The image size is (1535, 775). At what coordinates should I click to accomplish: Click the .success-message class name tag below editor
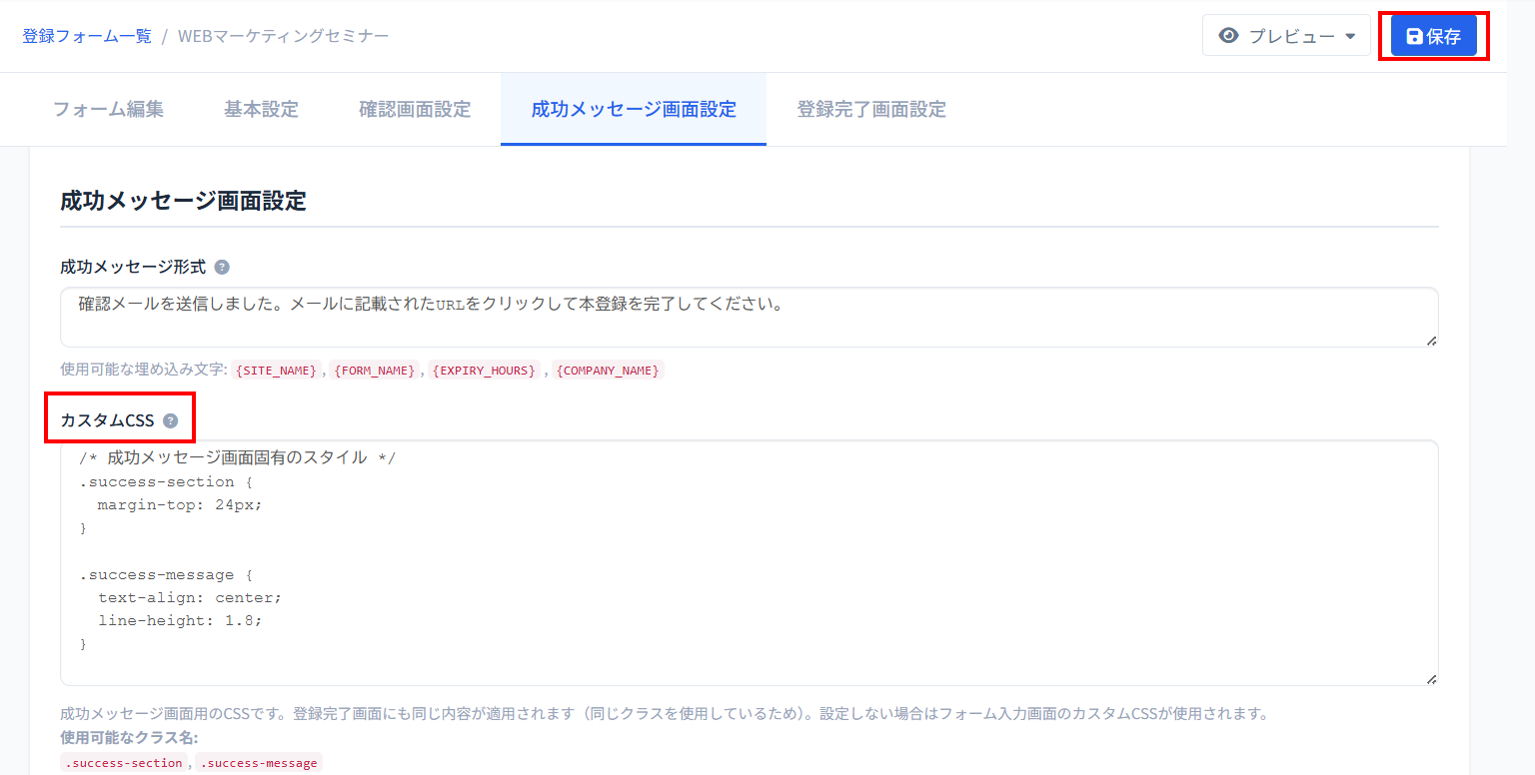[259, 763]
